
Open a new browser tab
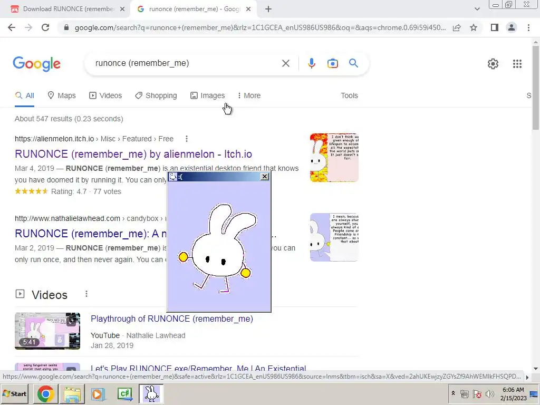coord(268,9)
